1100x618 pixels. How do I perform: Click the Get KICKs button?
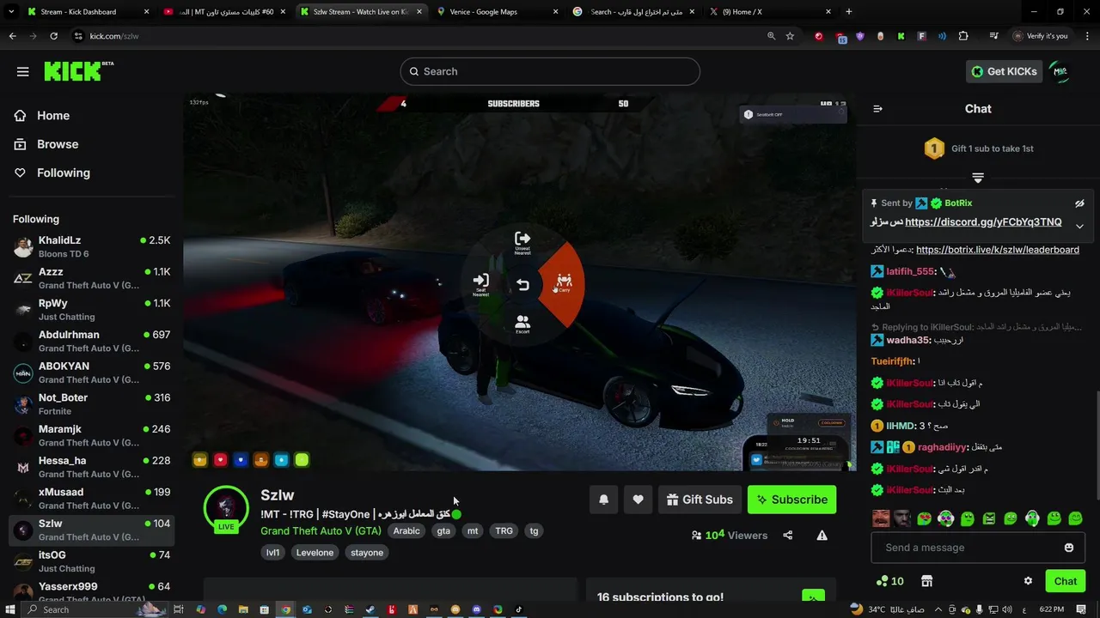[1004, 71]
